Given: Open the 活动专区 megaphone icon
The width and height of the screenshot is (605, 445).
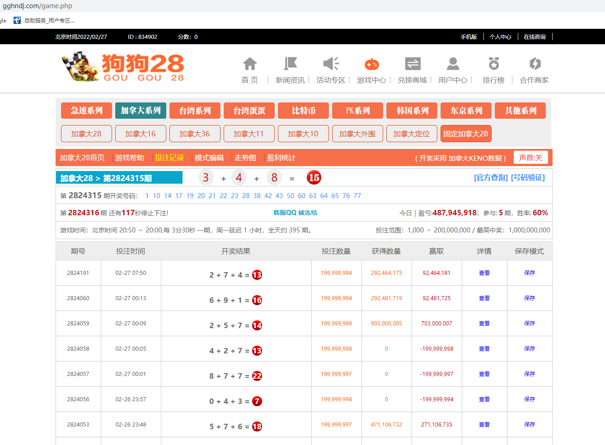Looking at the screenshot, I should point(331,64).
